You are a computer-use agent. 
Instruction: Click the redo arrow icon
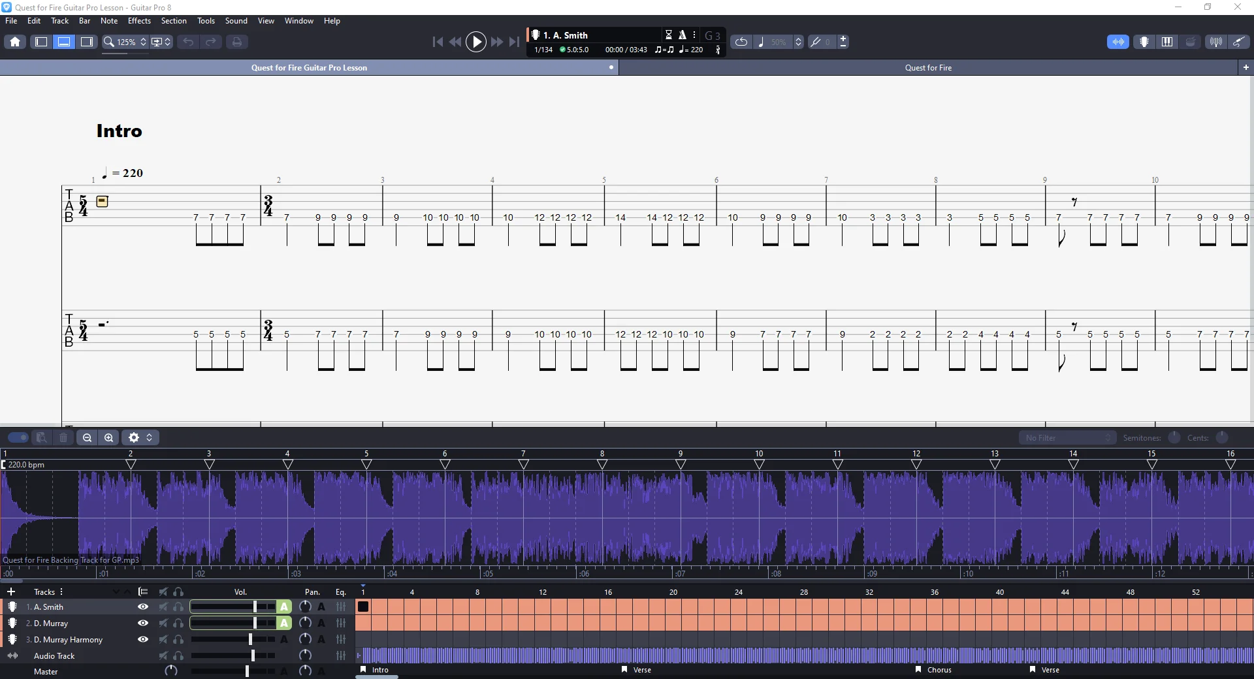pyautogui.click(x=211, y=42)
